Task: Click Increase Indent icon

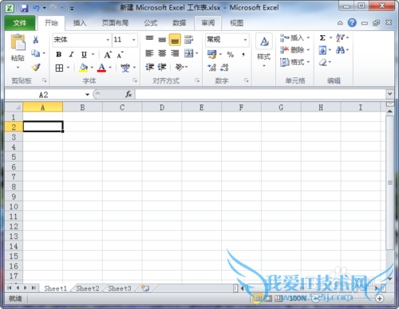Action: (x=162, y=67)
